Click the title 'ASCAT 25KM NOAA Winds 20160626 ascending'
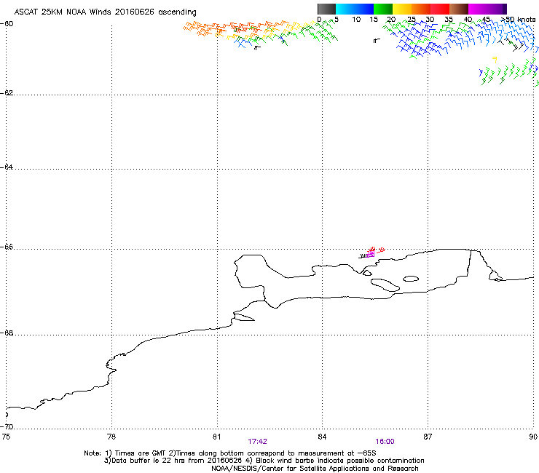This screenshot has height=473, width=539. (105, 12)
